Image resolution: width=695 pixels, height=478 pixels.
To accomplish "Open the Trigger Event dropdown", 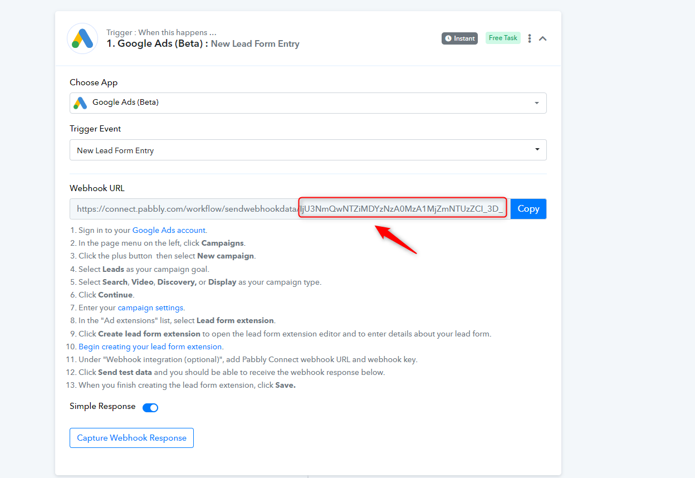I will 308,150.
